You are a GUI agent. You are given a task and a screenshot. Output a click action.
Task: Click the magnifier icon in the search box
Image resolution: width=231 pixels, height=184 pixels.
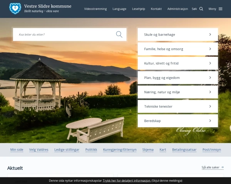(x=119, y=34)
